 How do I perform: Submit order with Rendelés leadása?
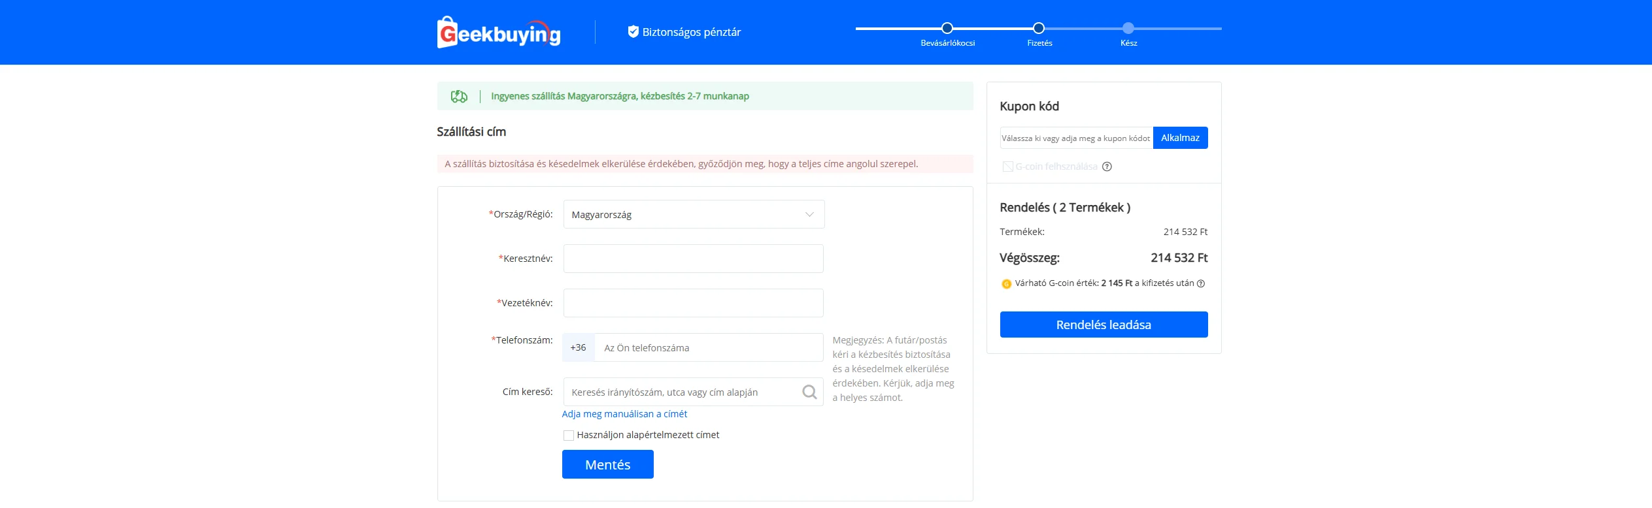tap(1104, 325)
